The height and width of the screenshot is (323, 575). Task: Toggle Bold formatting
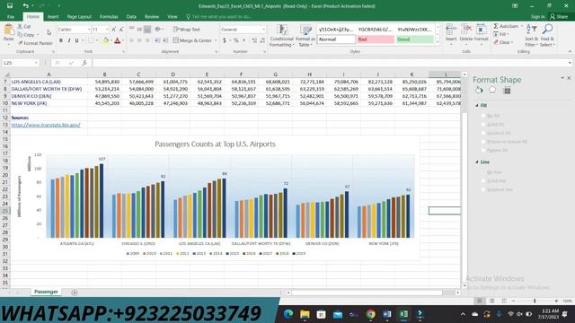coord(61,40)
